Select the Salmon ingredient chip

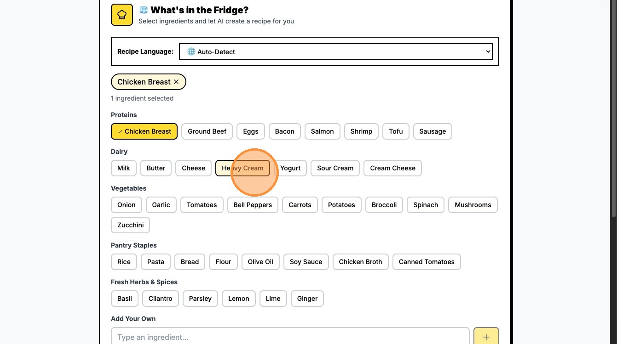tap(322, 131)
